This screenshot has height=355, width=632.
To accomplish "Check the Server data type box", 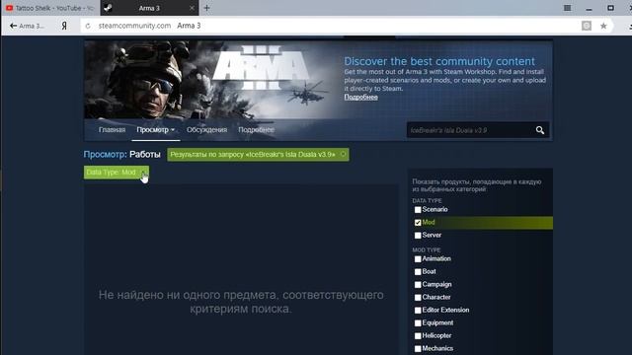I will tap(418, 236).
